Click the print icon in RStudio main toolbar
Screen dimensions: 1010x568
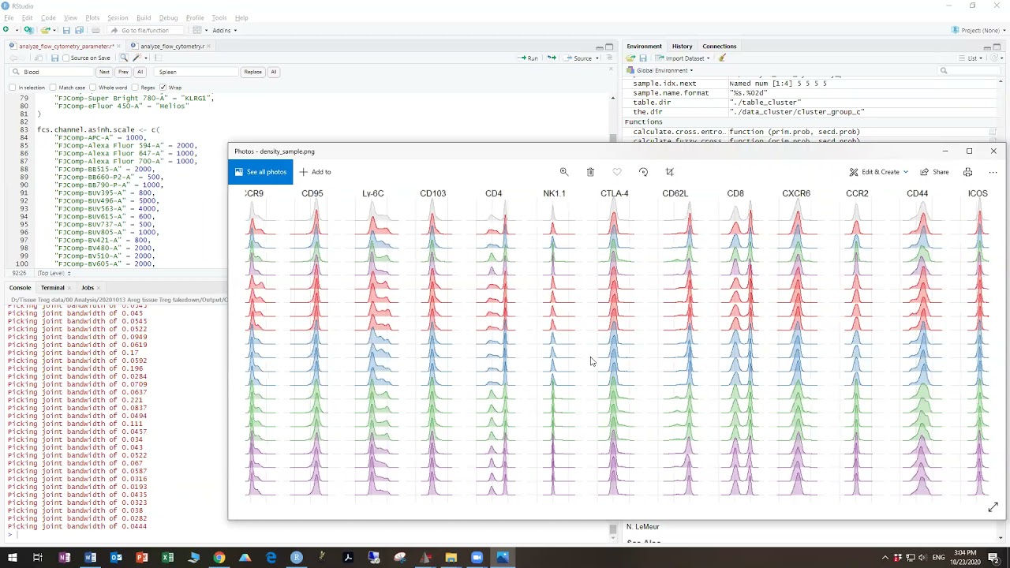(x=95, y=30)
